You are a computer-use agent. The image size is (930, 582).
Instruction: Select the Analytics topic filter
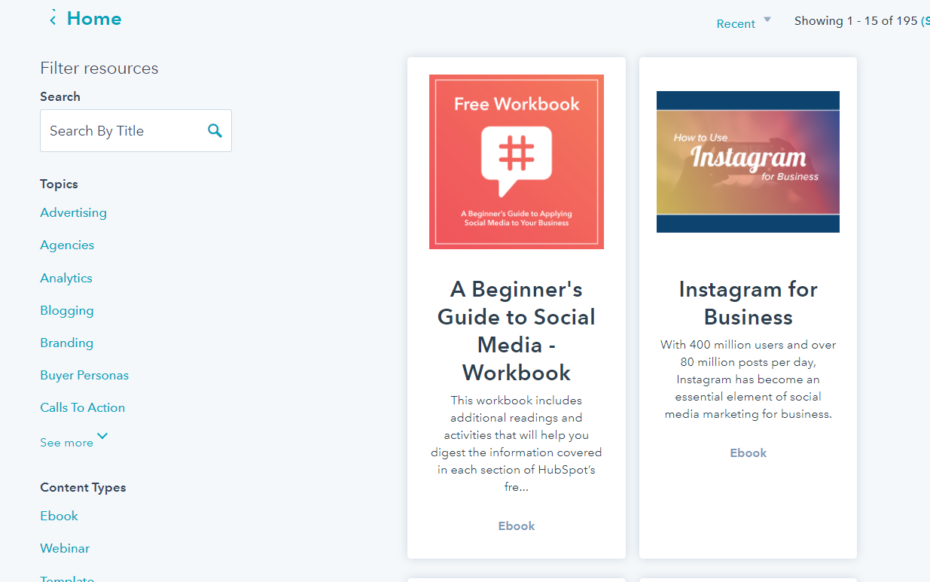66,278
